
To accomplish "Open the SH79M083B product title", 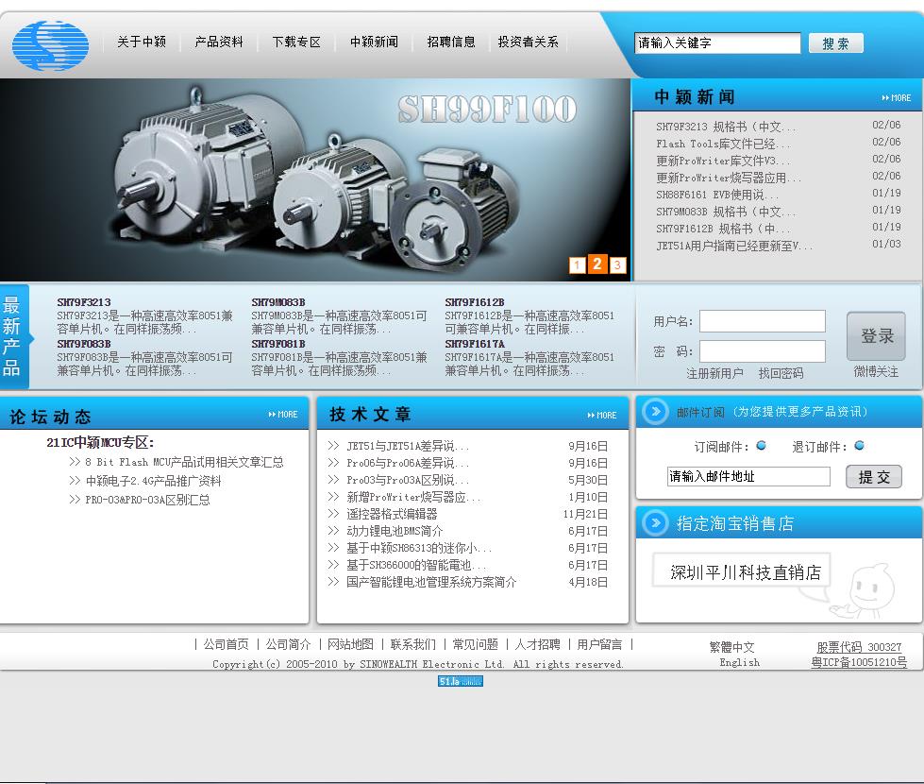I will click(x=278, y=302).
